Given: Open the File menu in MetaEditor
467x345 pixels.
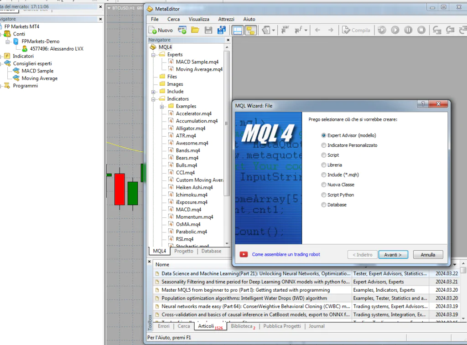Looking at the screenshot, I should click(155, 19).
